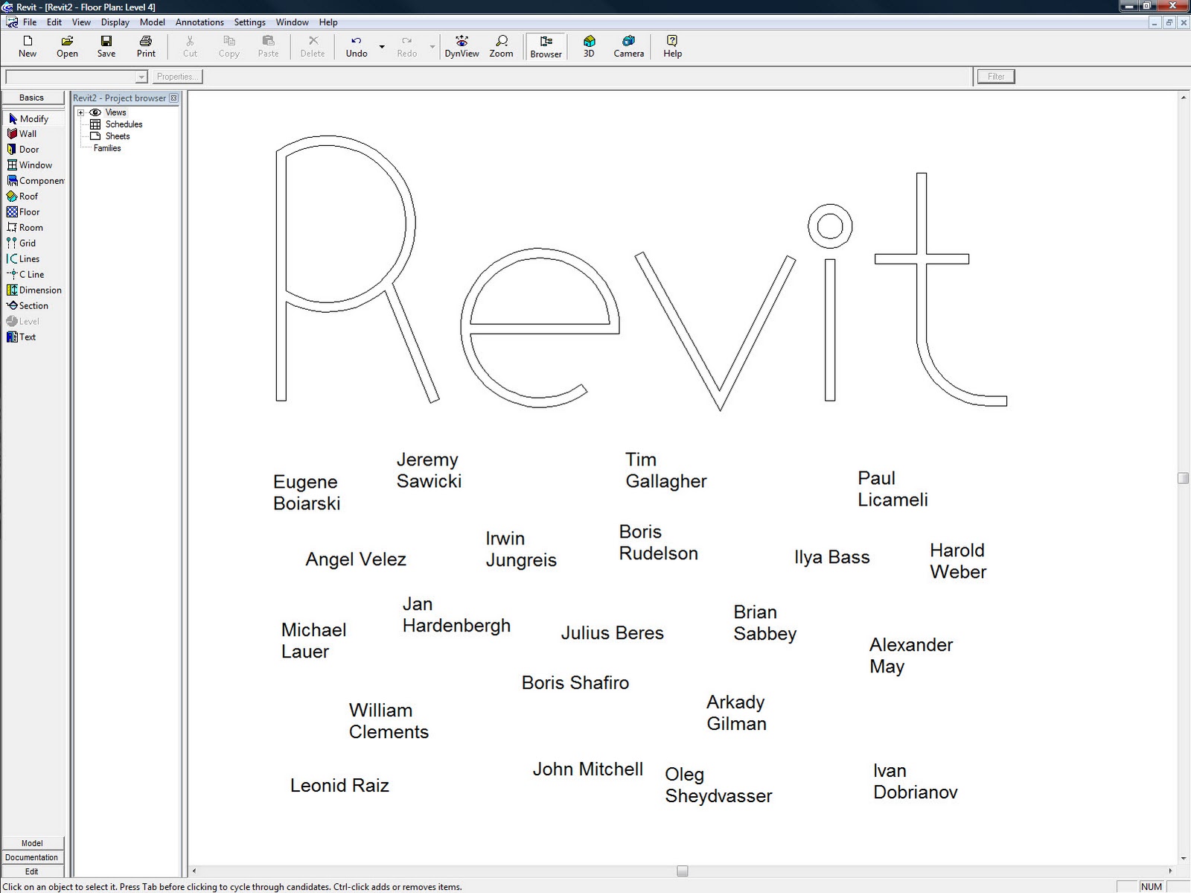Select the 'Angel Velez' text note
1191x893 pixels.
[x=356, y=559]
